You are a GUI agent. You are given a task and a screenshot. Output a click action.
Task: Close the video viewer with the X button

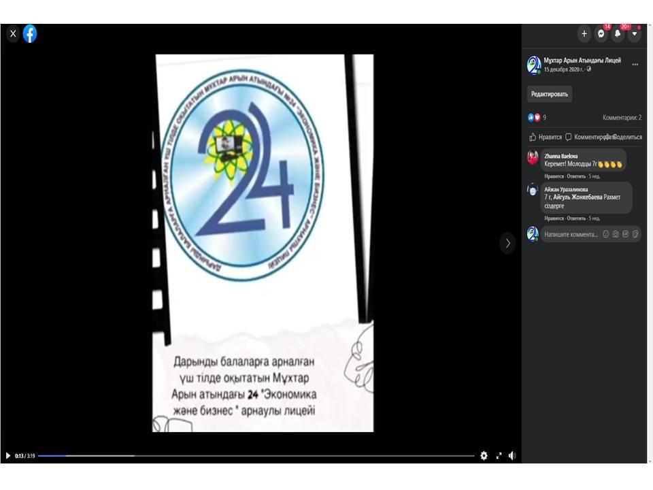point(13,33)
